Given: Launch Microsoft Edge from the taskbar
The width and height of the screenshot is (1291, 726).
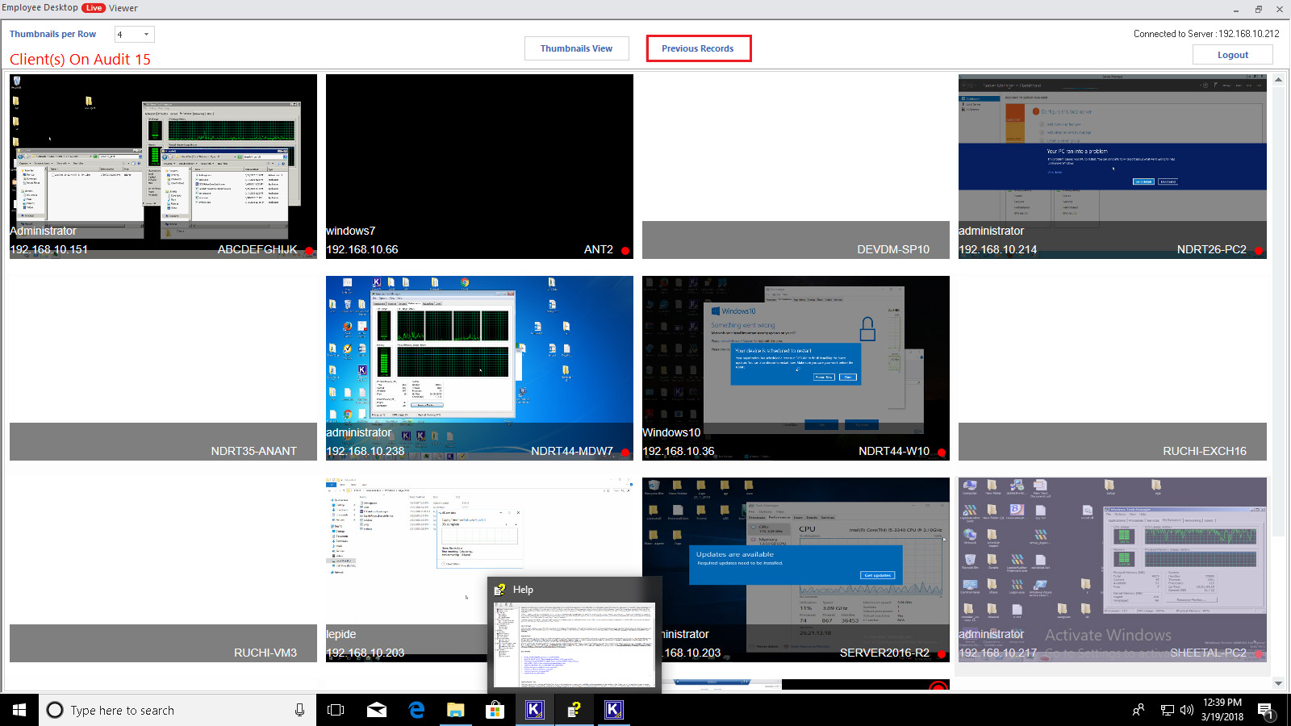Looking at the screenshot, I should pyautogui.click(x=416, y=710).
